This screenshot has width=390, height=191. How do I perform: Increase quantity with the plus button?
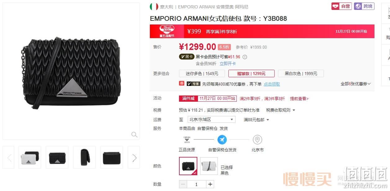click(210, 184)
